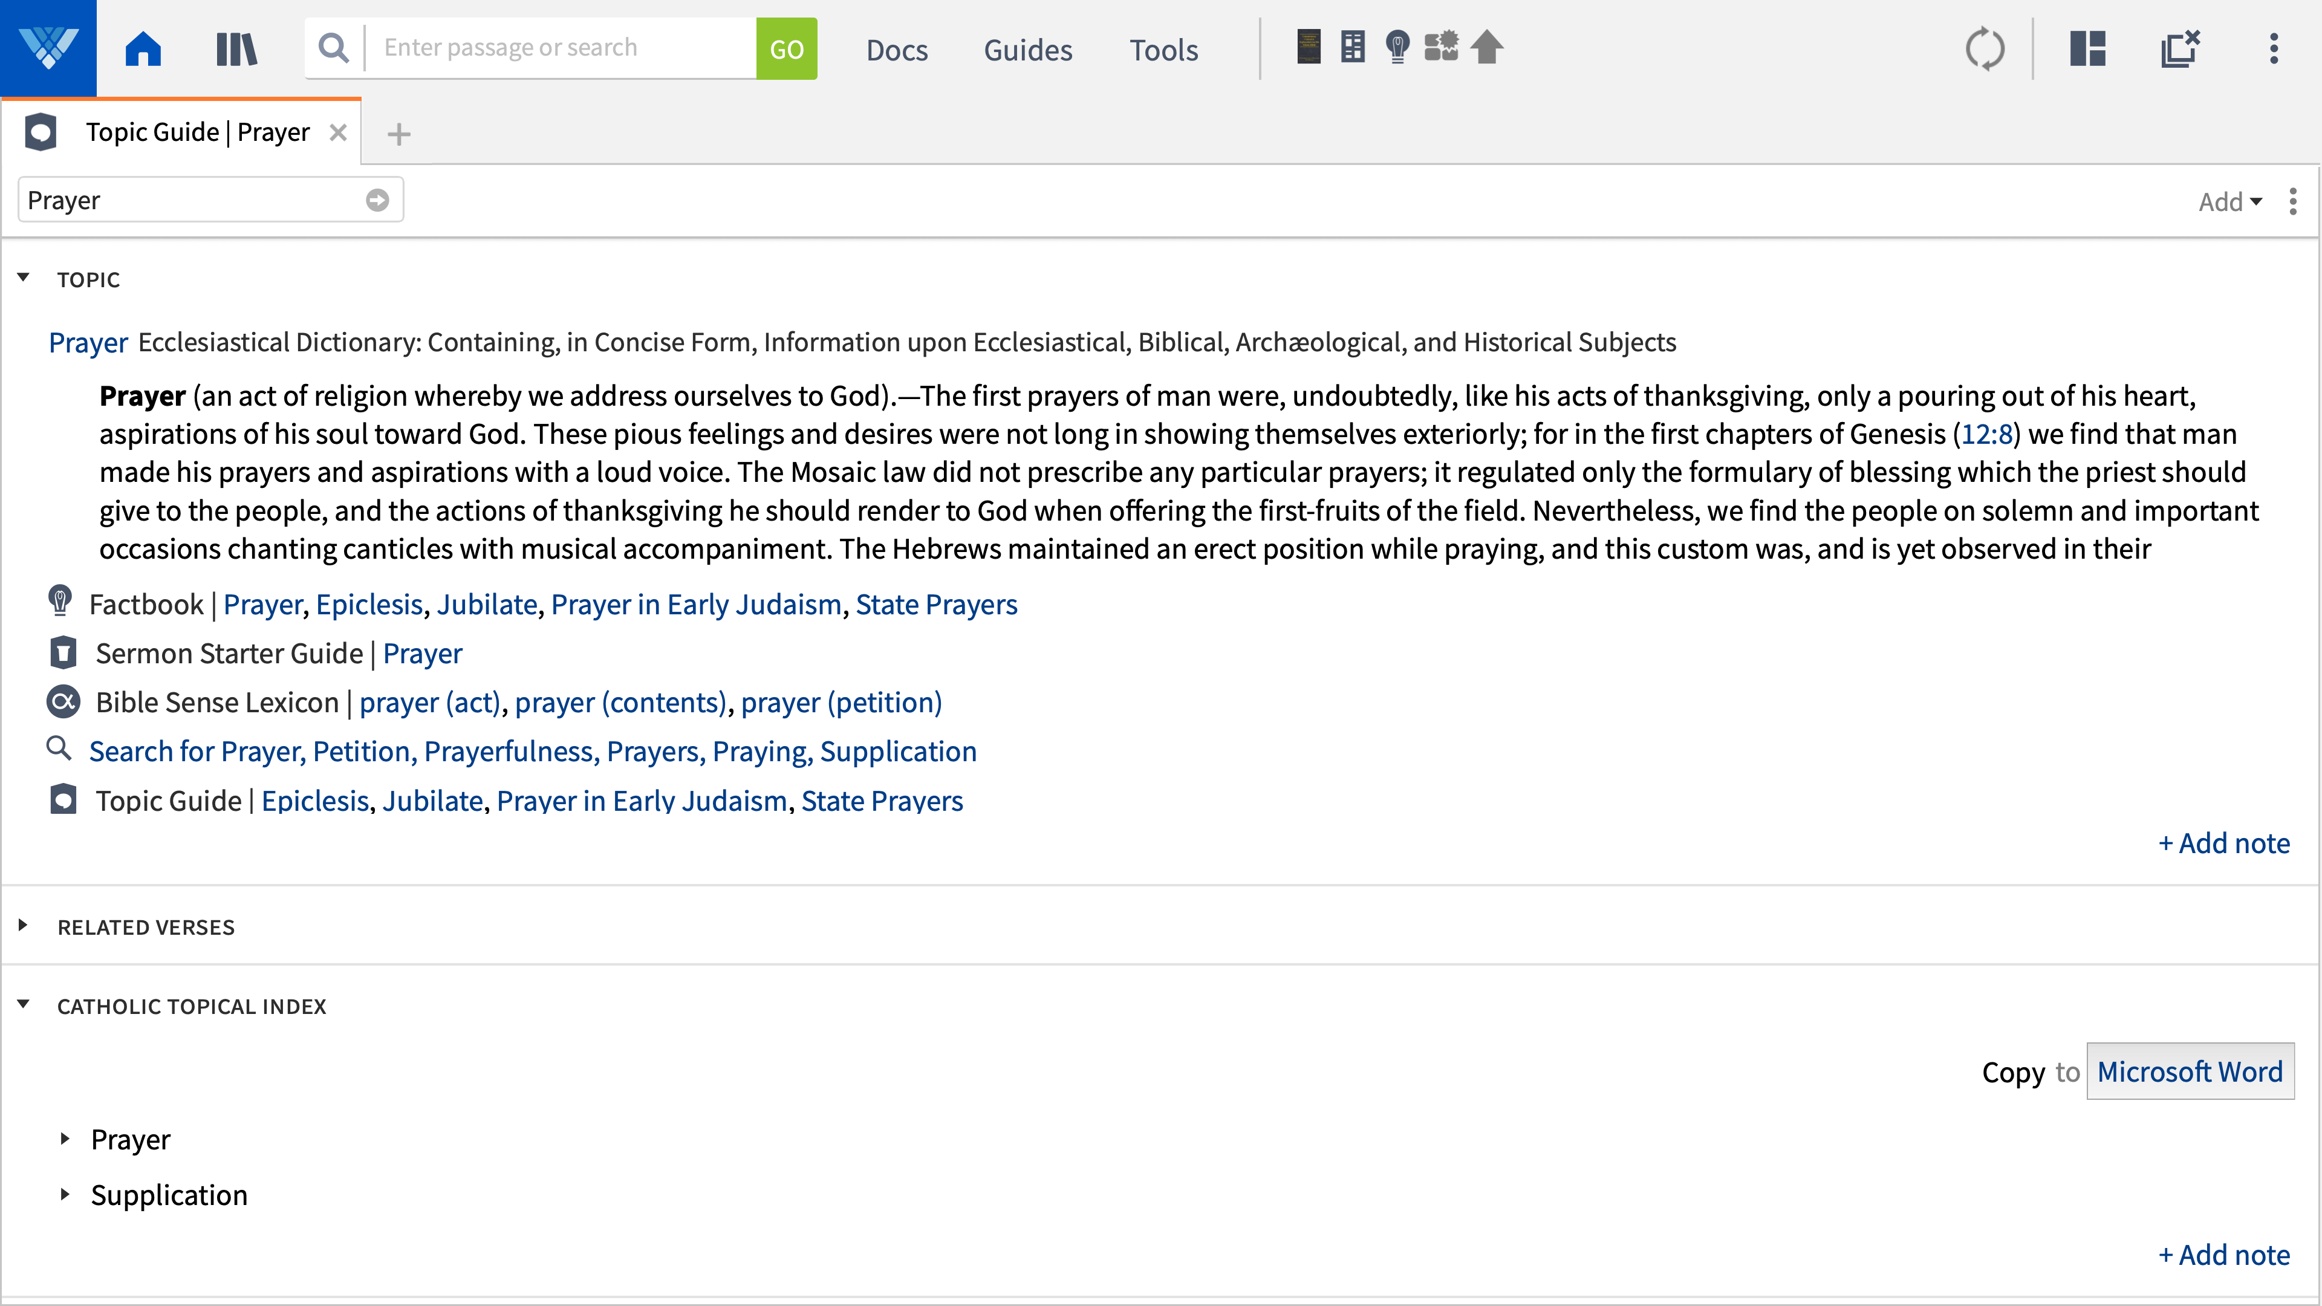Open the Layouts panel icon
This screenshot has height=1306, width=2322.
(x=2089, y=50)
